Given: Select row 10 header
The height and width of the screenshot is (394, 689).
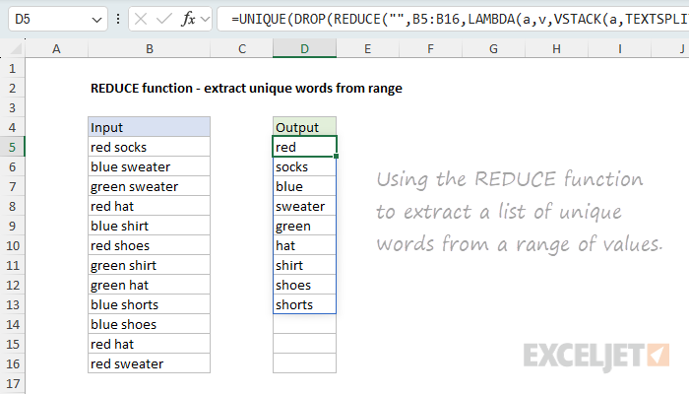Looking at the screenshot, I should point(12,245).
